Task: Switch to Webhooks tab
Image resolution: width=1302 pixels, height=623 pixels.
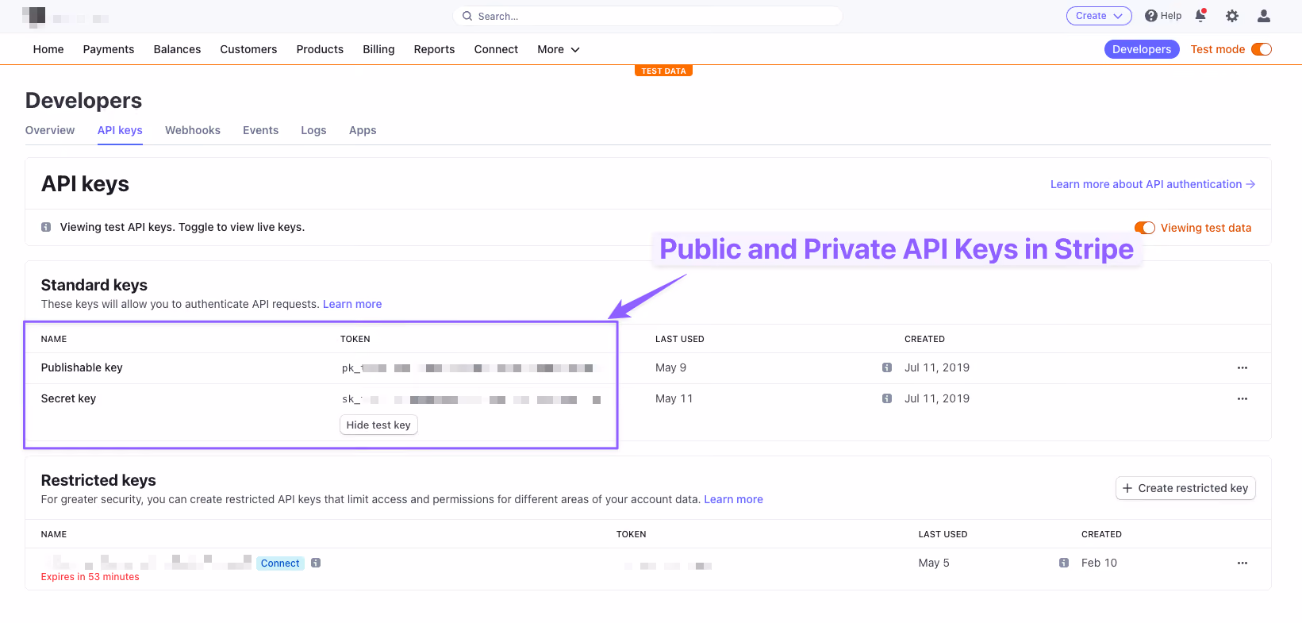Action: point(193,130)
